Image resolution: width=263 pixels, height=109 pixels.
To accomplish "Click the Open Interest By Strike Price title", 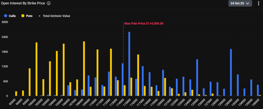I will click(x=23, y=3).
